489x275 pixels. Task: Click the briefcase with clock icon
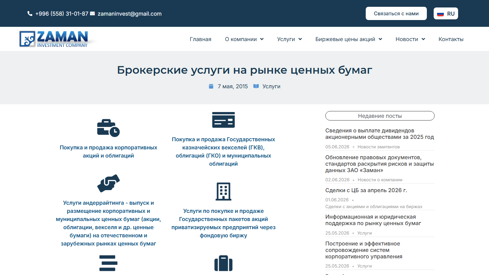108,128
